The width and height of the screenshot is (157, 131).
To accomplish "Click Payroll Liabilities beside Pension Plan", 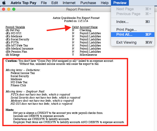I will pyautogui.click(x=90, y=52).
